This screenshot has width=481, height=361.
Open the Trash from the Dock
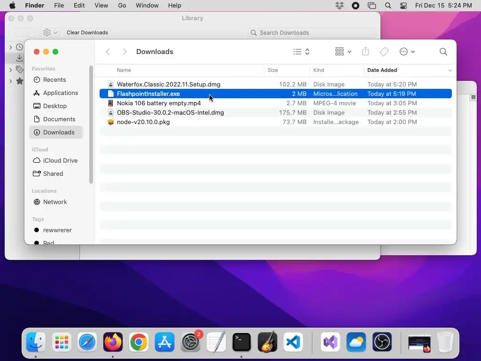[x=445, y=342]
